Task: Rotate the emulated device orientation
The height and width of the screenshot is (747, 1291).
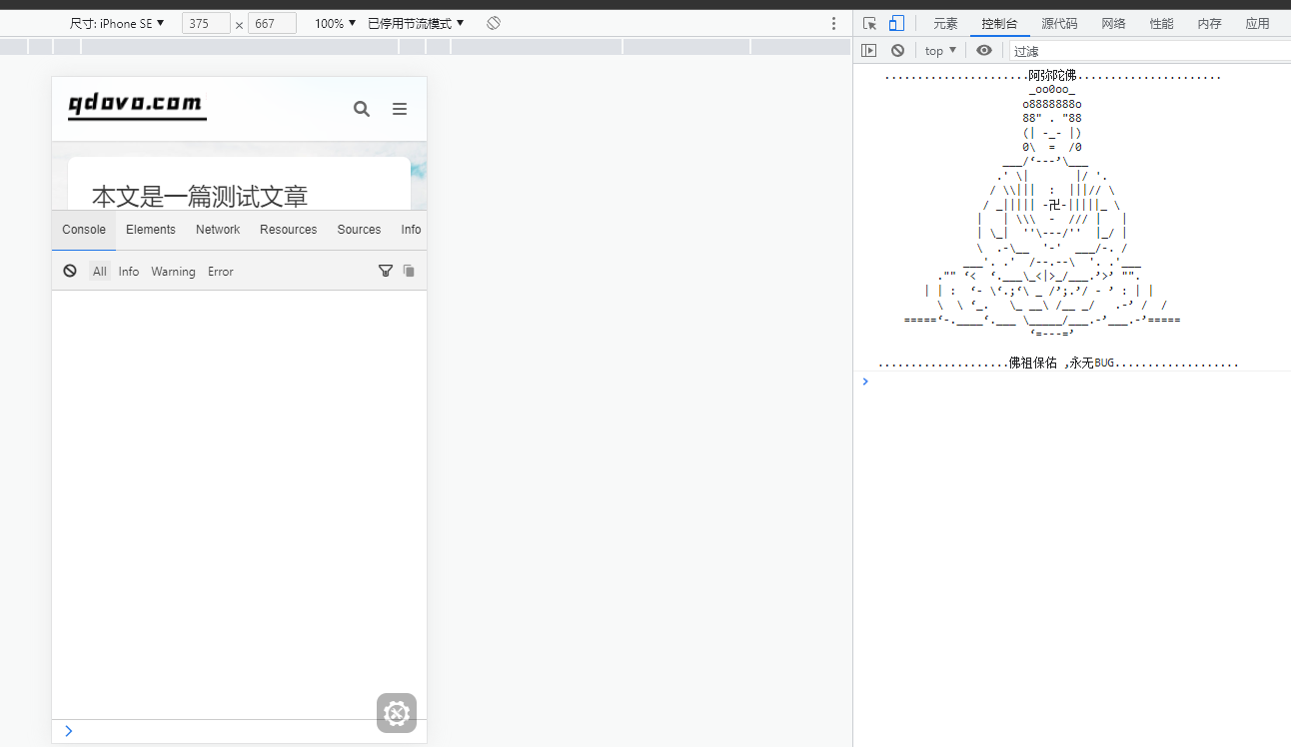Action: (x=494, y=23)
